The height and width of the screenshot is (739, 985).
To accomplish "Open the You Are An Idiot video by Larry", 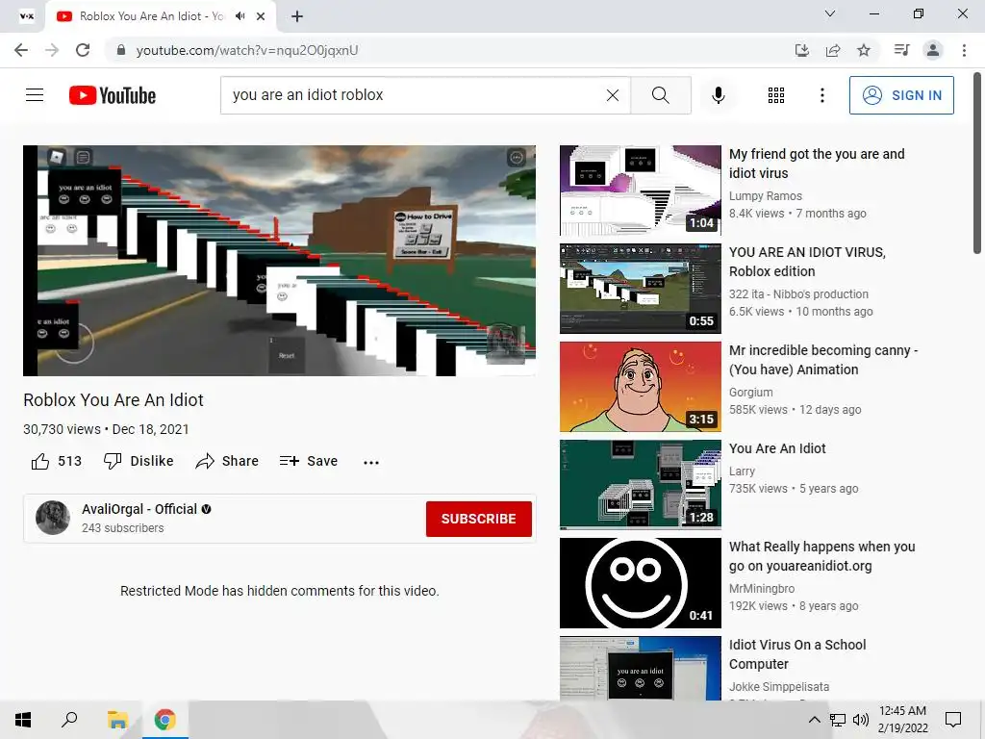I will pyautogui.click(x=777, y=448).
